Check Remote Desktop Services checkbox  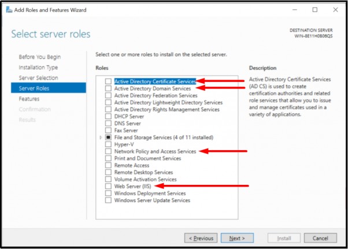pos(108,172)
